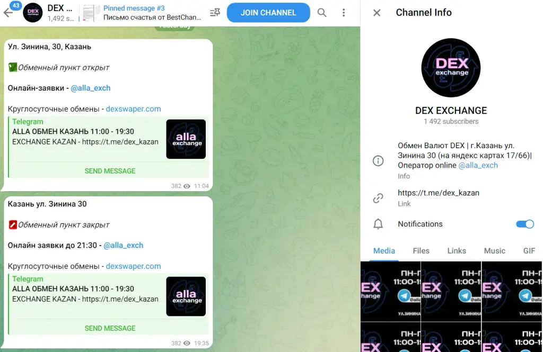
Task: Switch to the Files tab
Action: click(421, 251)
